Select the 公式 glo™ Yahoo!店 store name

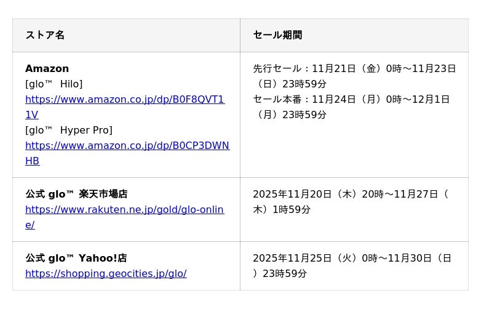pyautogui.click(x=76, y=259)
